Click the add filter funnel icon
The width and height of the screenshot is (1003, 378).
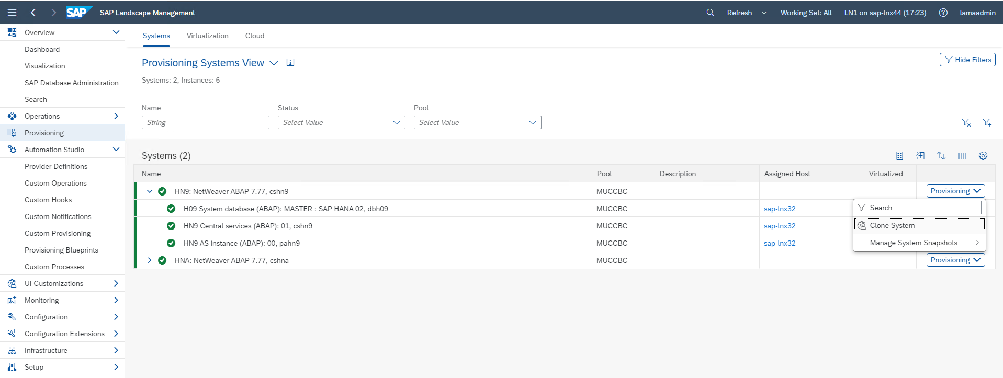[x=987, y=122]
